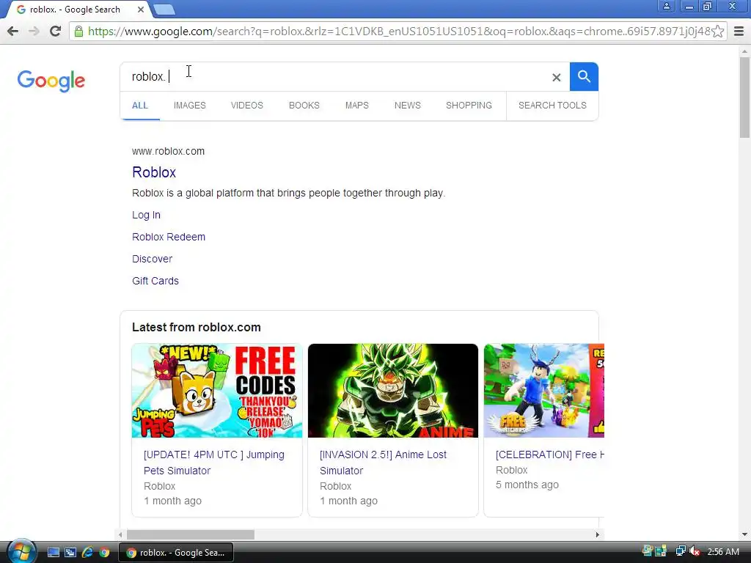The image size is (751, 563).
Task: Click the browser forward arrow
Action: click(34, 32)
